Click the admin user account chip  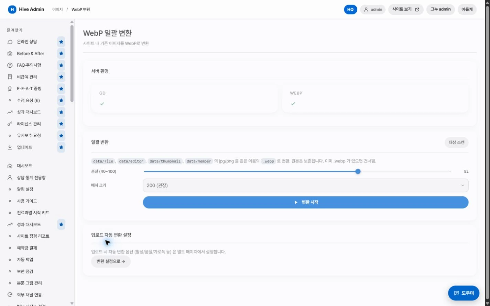pos(373,10)
